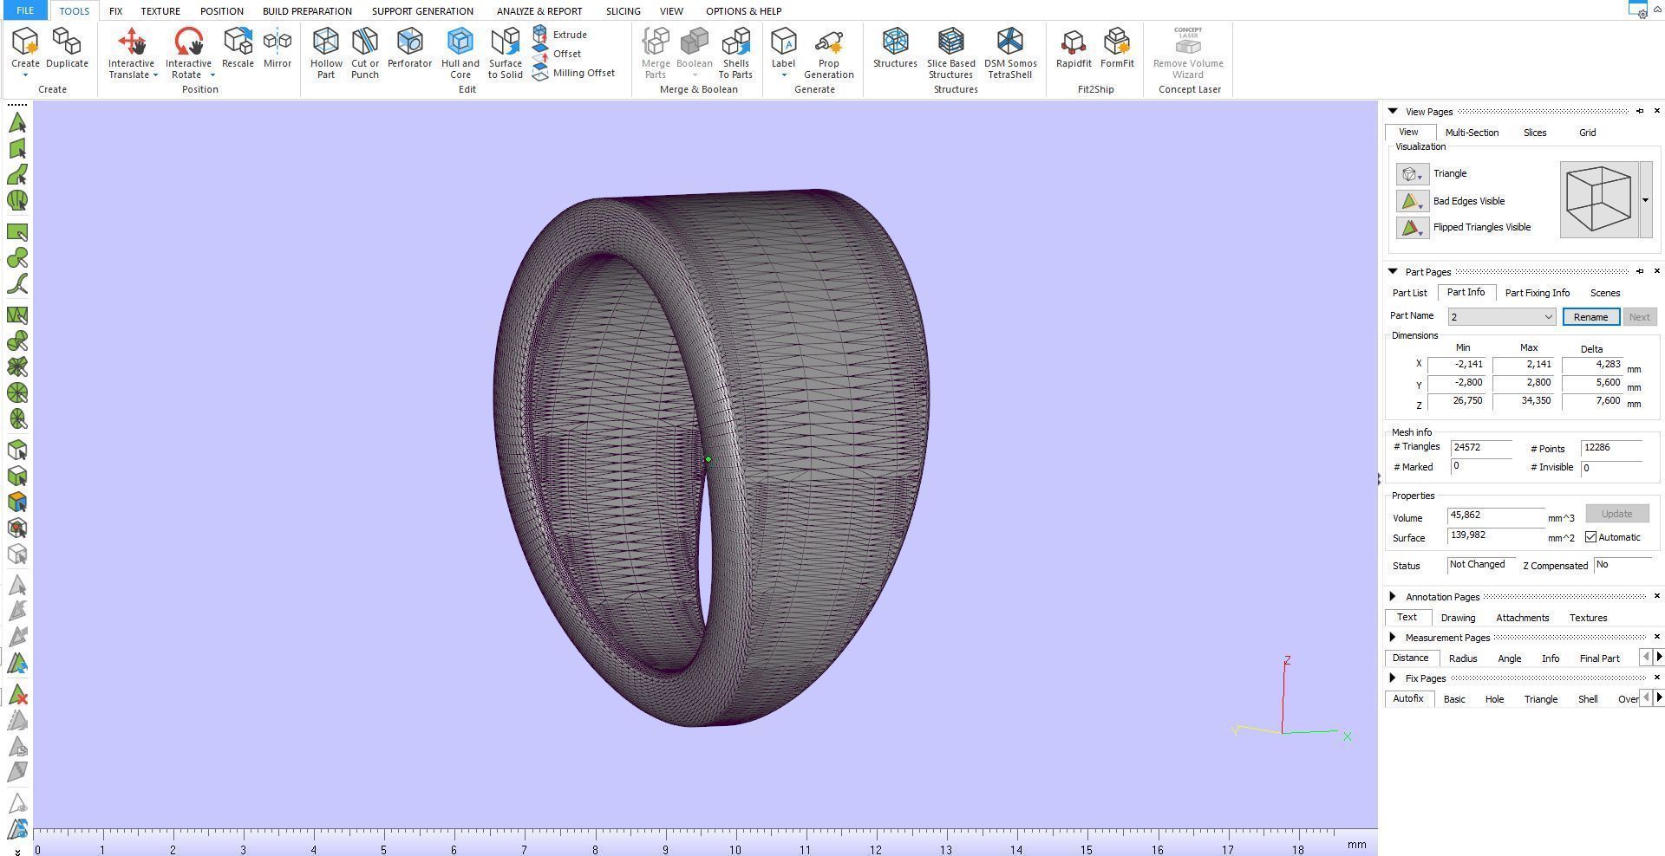This screenshot has height=856, width=1665.
Task: Expand the Measurement Pages panel
Action: coord(1393,637)
